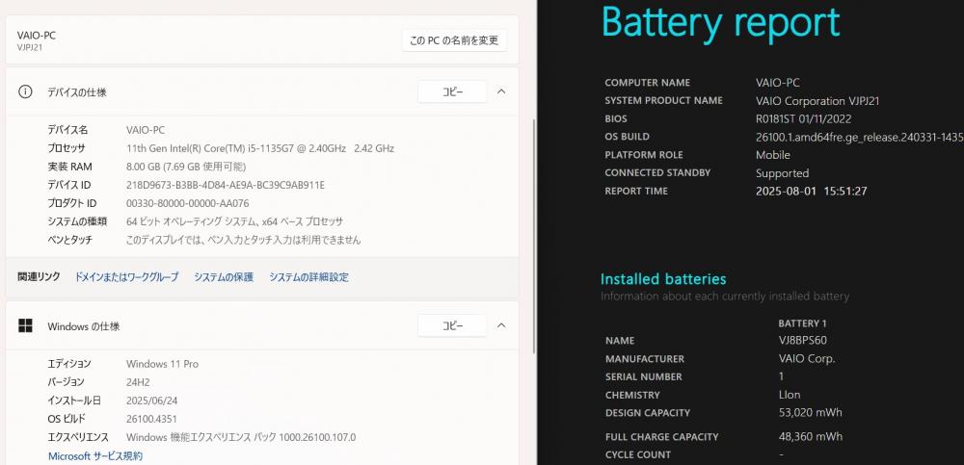The image size is (964, 465).
Task: Click the VAIO-PC device name header
Action: [37, 36]
